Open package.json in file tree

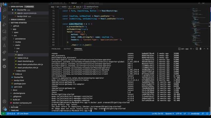(x=20, y=84)
